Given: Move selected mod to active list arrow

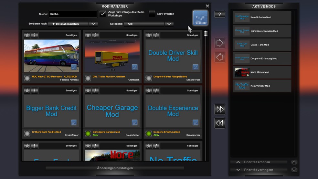Looking at the screenshot, I should (220, 43).
